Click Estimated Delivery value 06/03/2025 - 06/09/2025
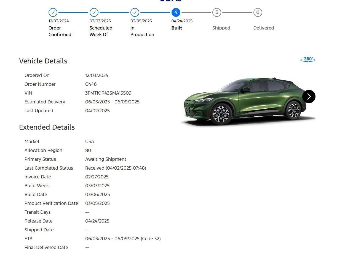This screenshot has width=345, height=257. 113,102
